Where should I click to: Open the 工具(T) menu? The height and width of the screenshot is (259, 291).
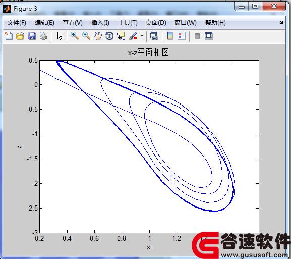128,23
